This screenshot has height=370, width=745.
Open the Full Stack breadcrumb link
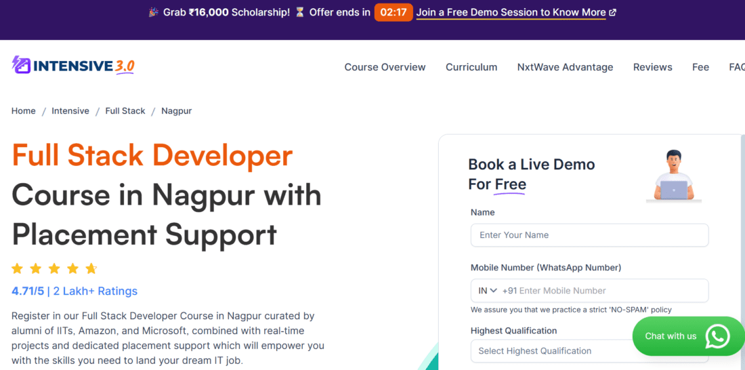click(125, 111)
